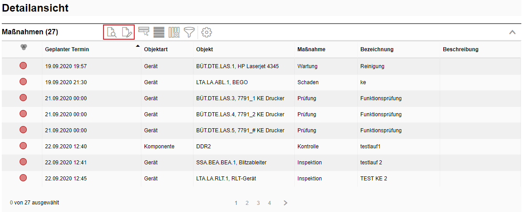Image resolution: width=524 pixels, height=212 pixels.
Task: Collapse the Maßnahmen panel with chevron
Action: [512, 32]
